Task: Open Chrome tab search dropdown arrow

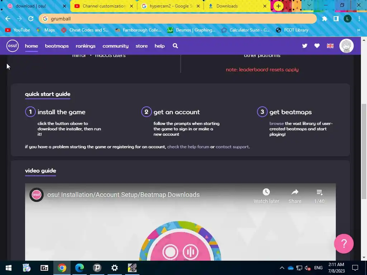Action: 309,5
